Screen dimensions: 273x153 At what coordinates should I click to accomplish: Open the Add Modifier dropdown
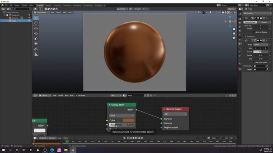(257, 13)
